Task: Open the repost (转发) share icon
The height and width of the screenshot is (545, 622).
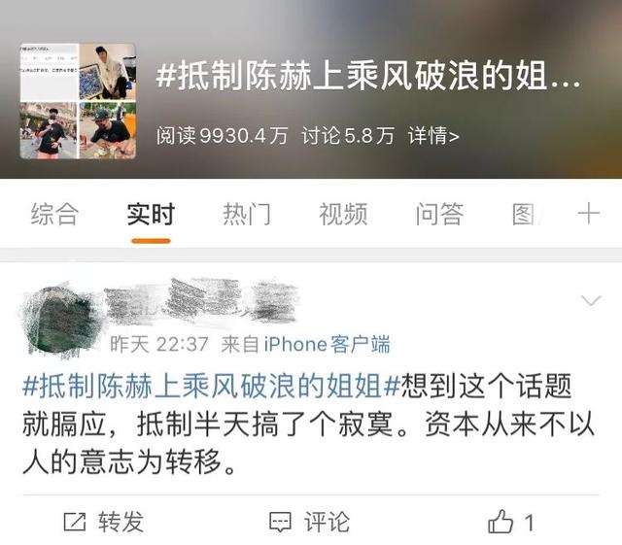Action: (75, 522)
